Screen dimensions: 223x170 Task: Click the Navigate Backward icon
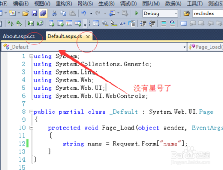coord(112,13)
